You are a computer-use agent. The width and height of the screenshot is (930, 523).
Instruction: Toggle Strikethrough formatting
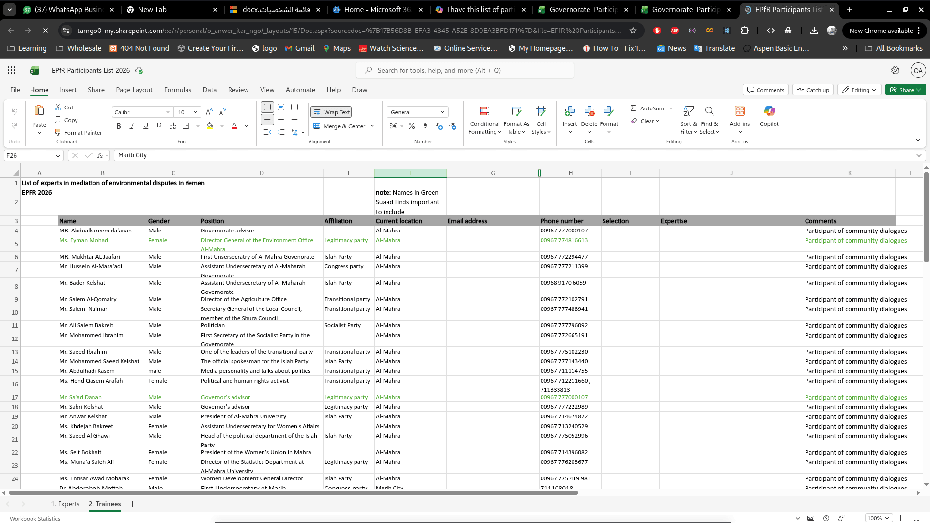(x=173, y=126)
